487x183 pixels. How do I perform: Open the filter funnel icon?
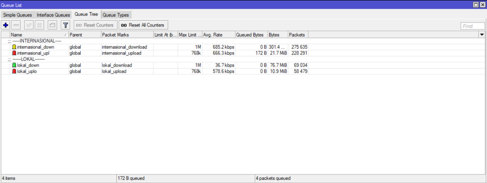coord(65,25)
